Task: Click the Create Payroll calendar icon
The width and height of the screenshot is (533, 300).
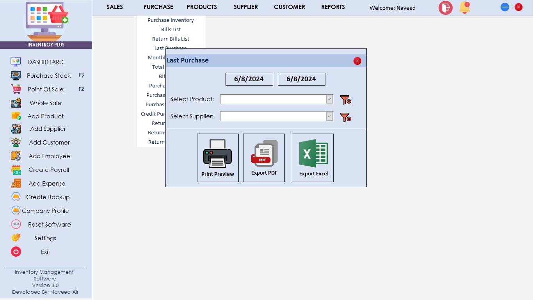Action: click(x=16, y=170)
